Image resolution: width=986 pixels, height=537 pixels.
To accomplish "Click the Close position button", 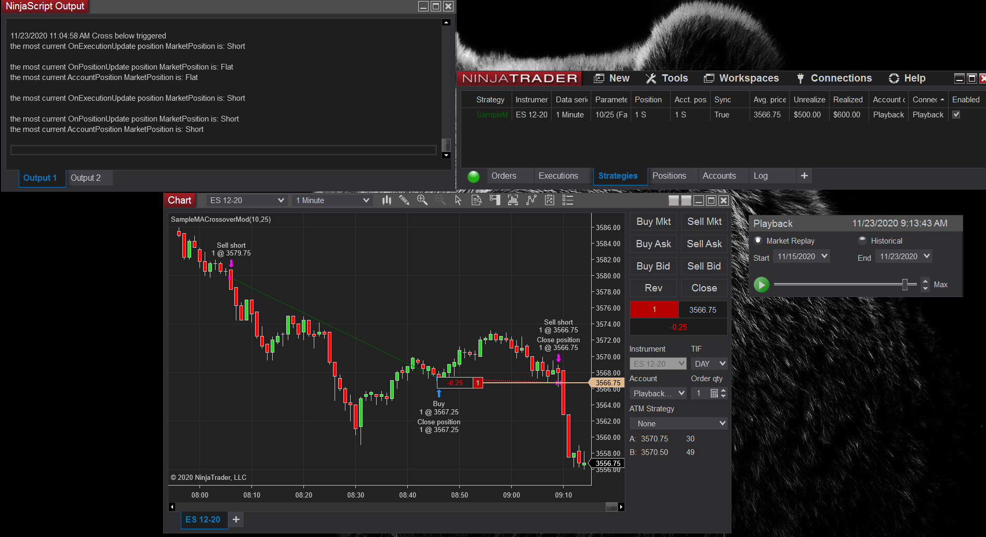I will 704,288.
